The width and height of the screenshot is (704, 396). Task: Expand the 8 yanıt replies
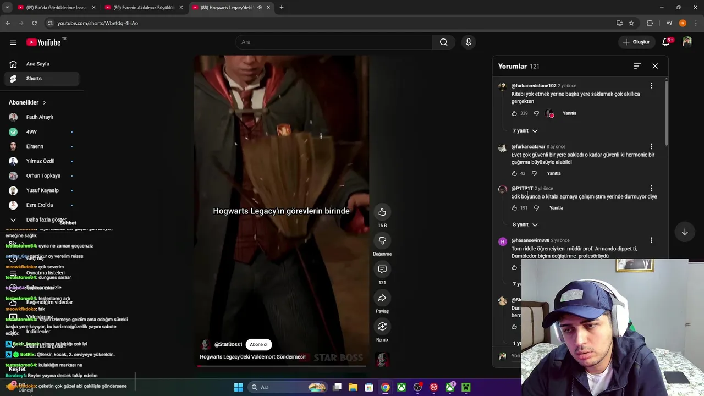coord(525,224)
